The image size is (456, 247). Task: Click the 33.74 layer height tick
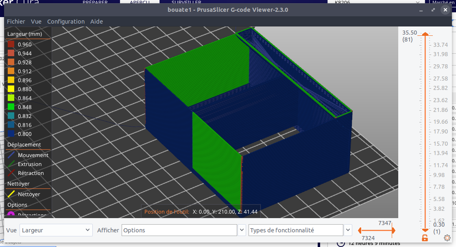(x=440, y=44)
